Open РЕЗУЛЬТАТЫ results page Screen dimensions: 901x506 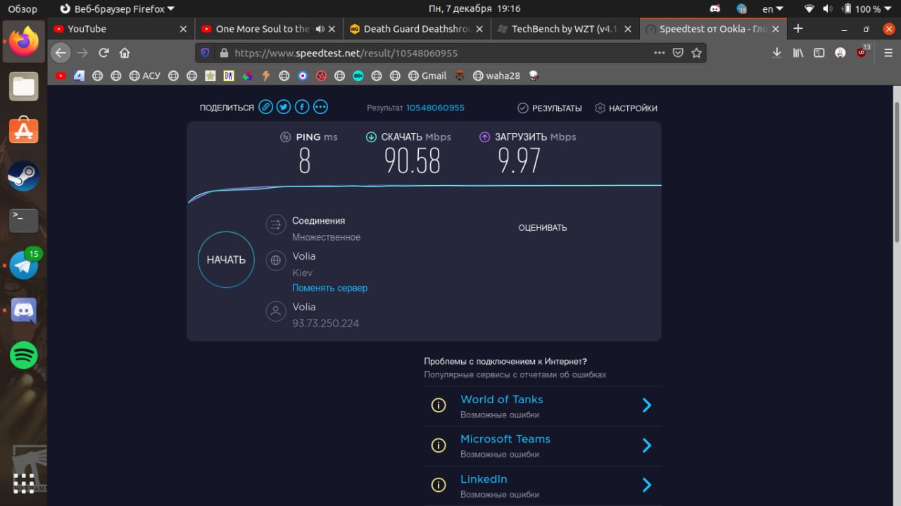550,108
